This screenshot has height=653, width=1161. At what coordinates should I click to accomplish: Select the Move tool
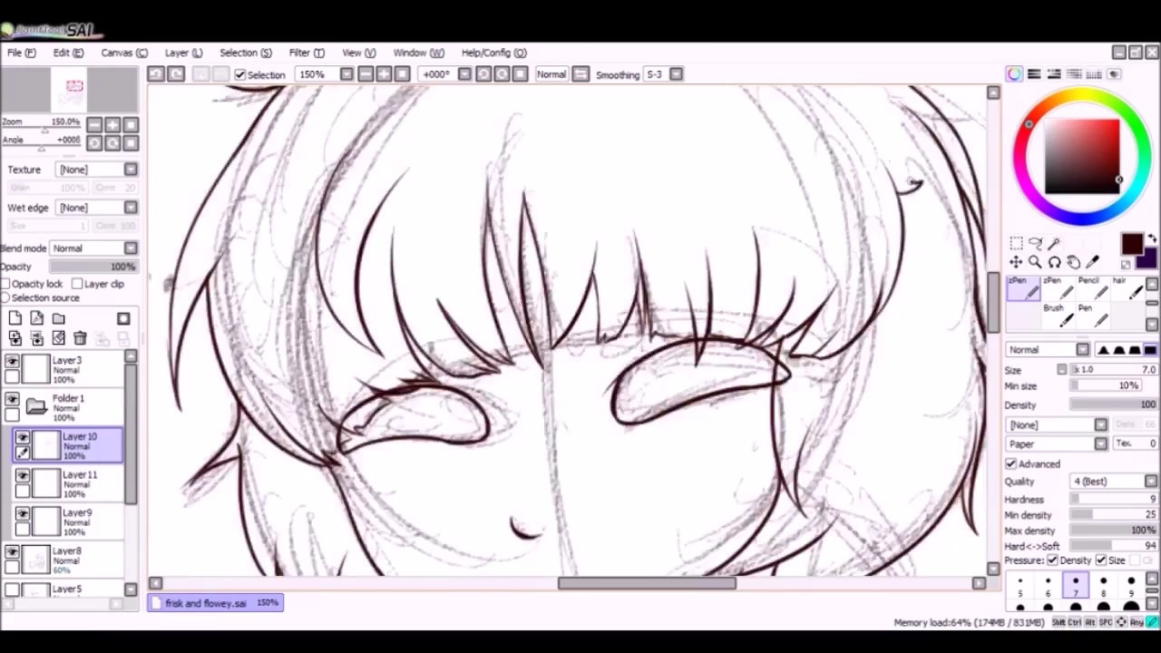(1016, 262)
